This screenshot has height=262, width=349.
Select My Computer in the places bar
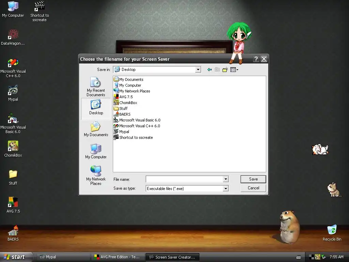96,151
